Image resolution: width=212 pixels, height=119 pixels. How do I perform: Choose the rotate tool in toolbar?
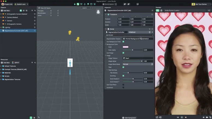[85, 4]
